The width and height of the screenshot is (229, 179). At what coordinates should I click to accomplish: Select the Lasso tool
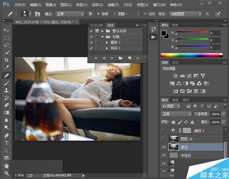pyautogui.click(x=6, y=45)
